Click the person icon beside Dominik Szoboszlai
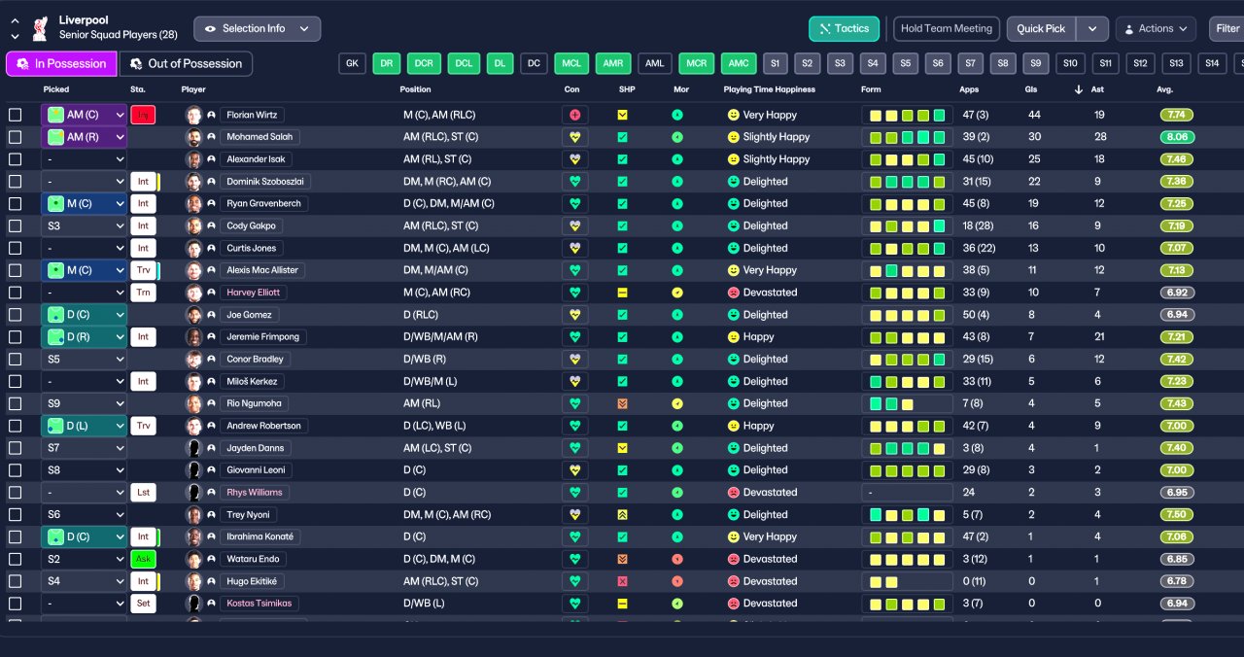Viewport: 1244px width, 657px height. pyautogui.click(x=211, y=182)
